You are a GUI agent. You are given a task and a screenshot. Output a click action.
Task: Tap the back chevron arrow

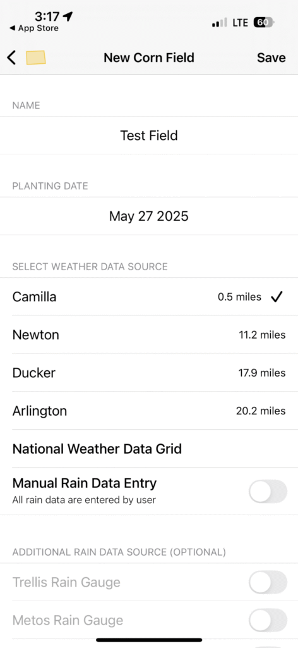pos(11,58)
